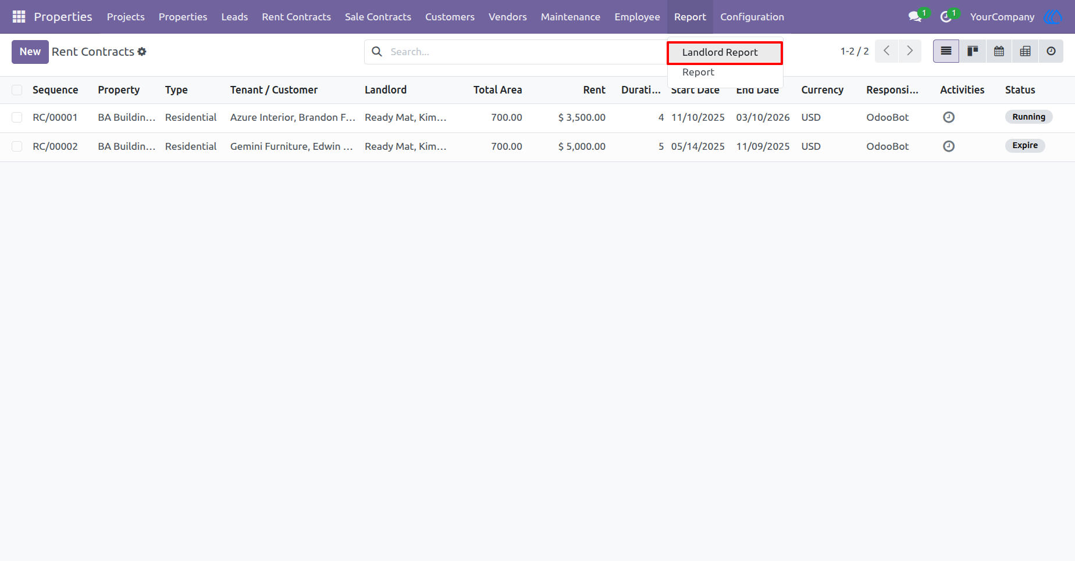This screenshot has width=1075, height=561.
Task: Check the RC/00002 row checkbox
Action: [x=17, y=146]
